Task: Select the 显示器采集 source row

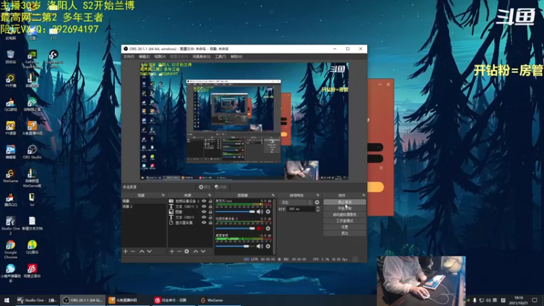Action: (x=190, y=223)
